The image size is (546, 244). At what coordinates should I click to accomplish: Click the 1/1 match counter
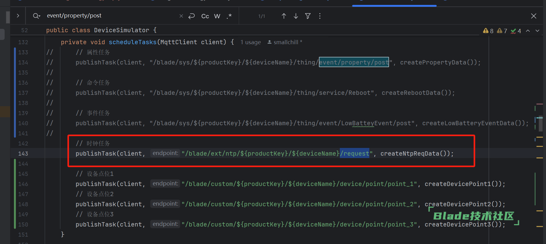(261, 16)
